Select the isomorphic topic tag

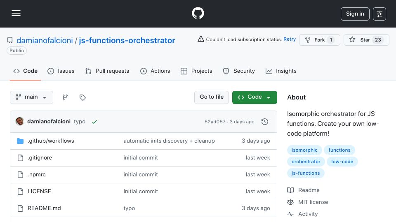(x=304, y=150)
